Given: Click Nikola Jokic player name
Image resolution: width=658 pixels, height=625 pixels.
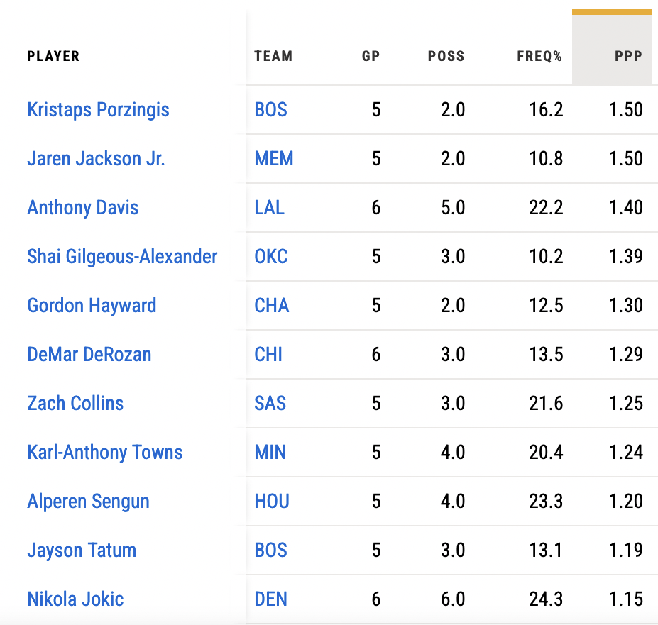Looking at the screenshot, I should click(x=75, y=599).
